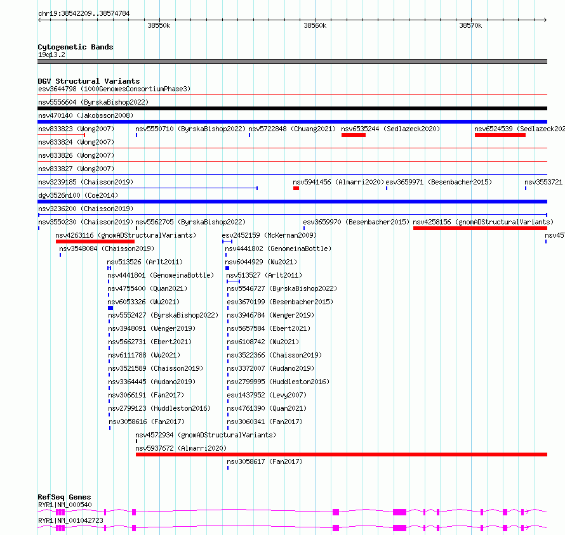Viewport: 565px width, 535px height.
Task: Click nsv2799995 (Huddleston2016) label
Action: click(278, 382)
